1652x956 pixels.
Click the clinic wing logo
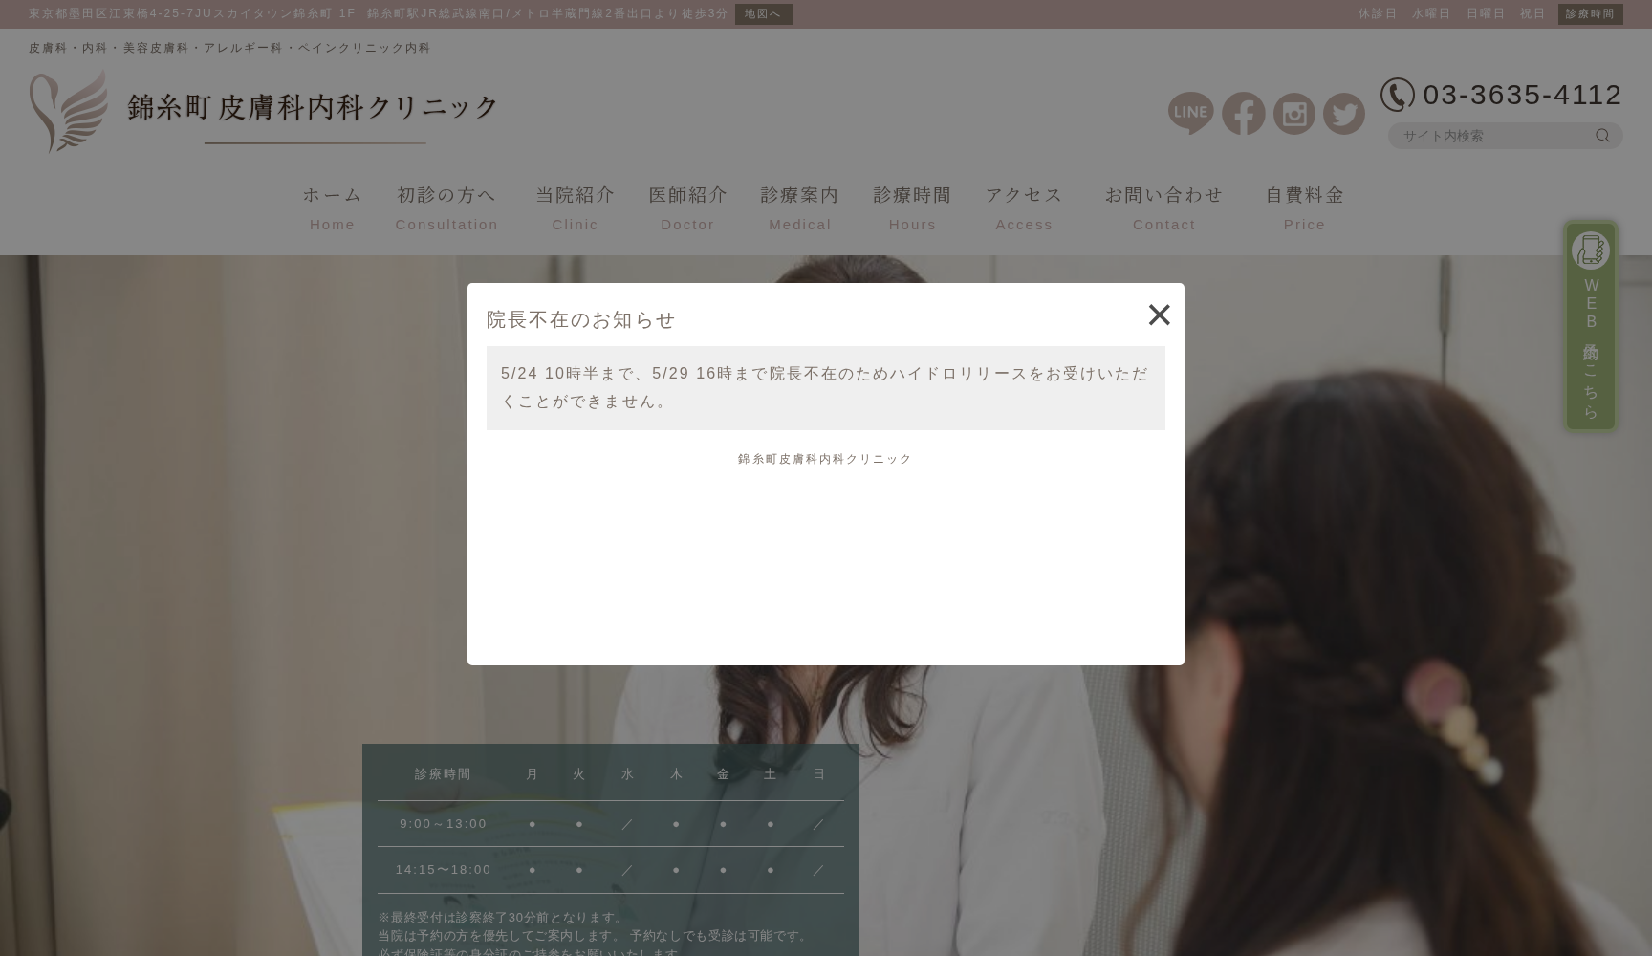coord(68,111)
